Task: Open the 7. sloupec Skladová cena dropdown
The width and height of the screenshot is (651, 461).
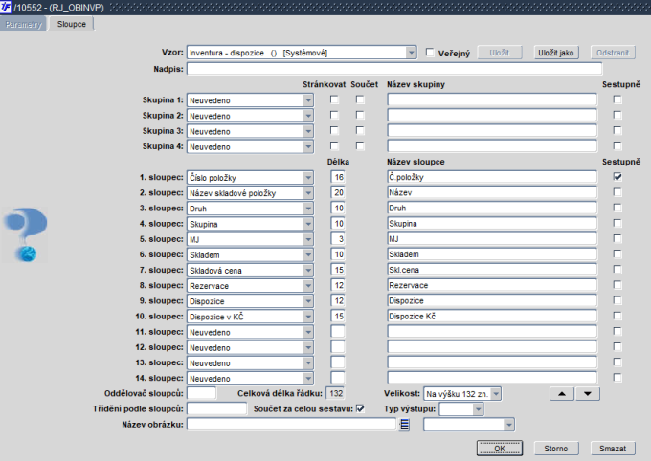Action: click(x=308, y=270)
